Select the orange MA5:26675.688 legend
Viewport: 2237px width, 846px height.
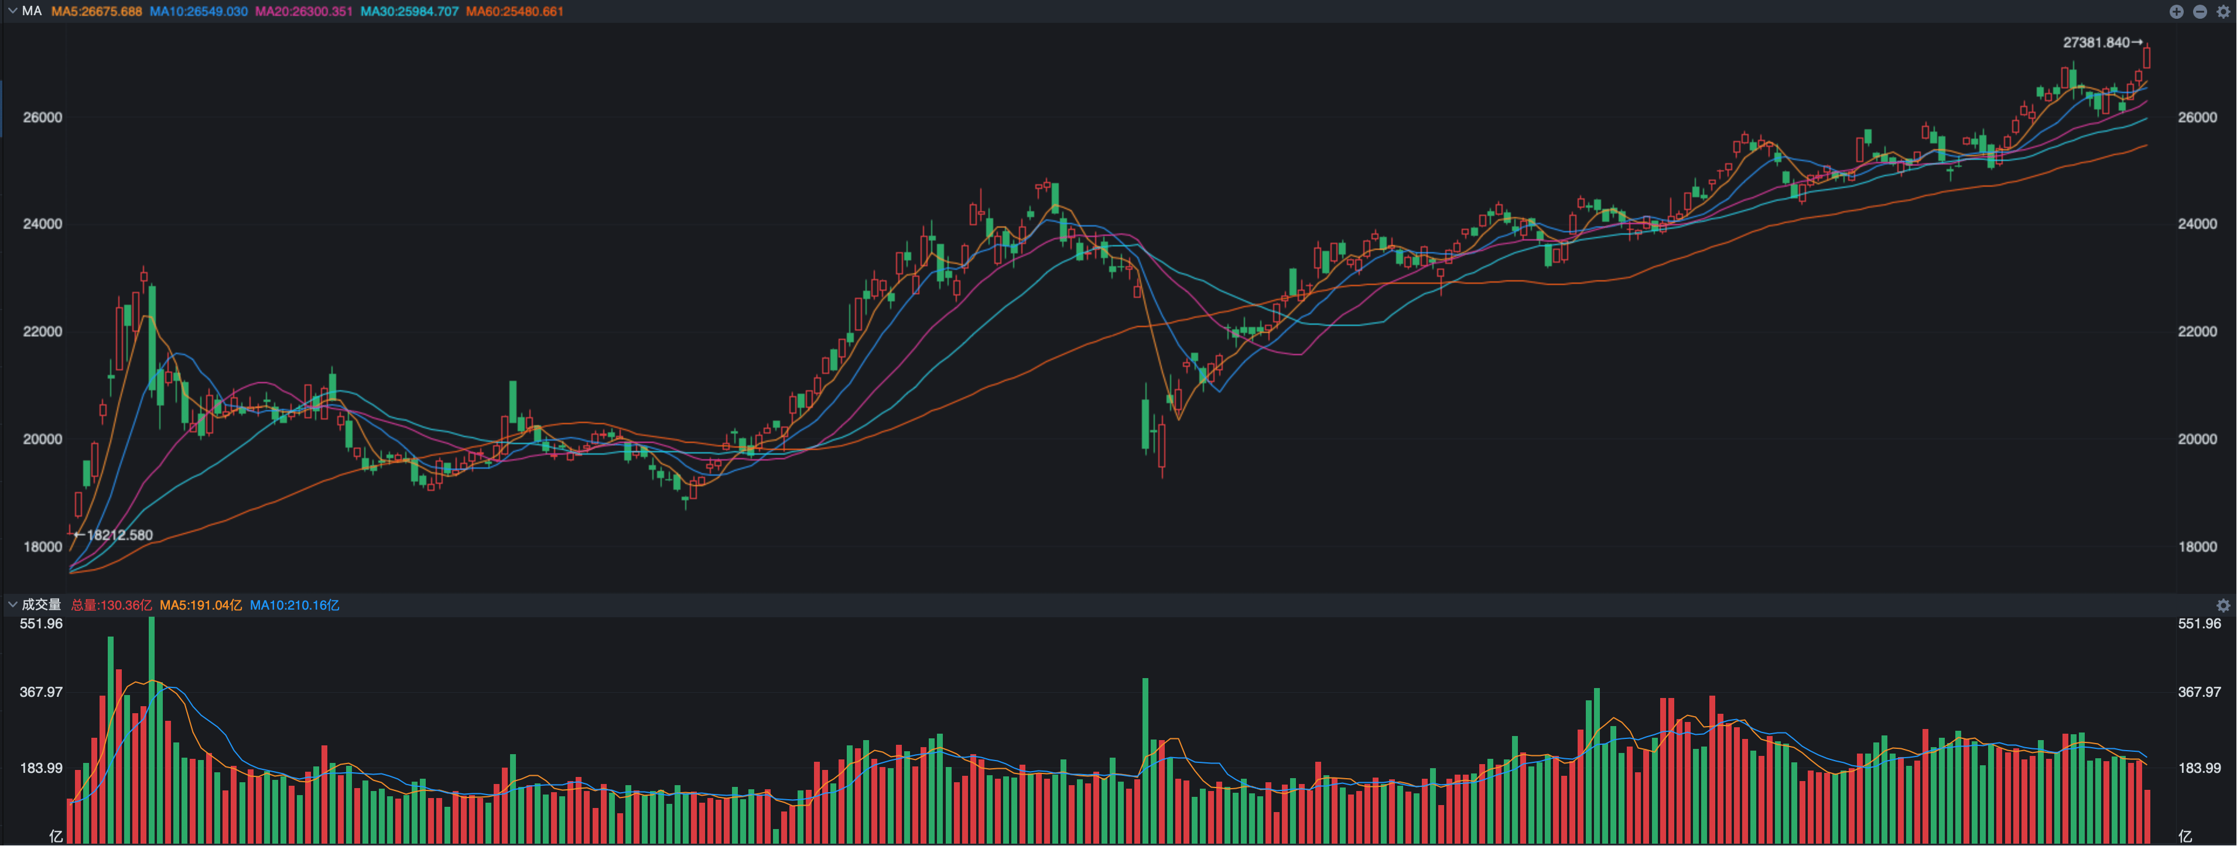97,11
